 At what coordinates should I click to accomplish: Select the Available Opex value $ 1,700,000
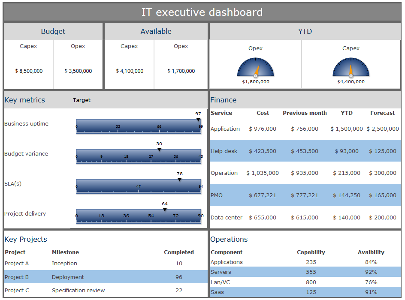tap(181, 71)
